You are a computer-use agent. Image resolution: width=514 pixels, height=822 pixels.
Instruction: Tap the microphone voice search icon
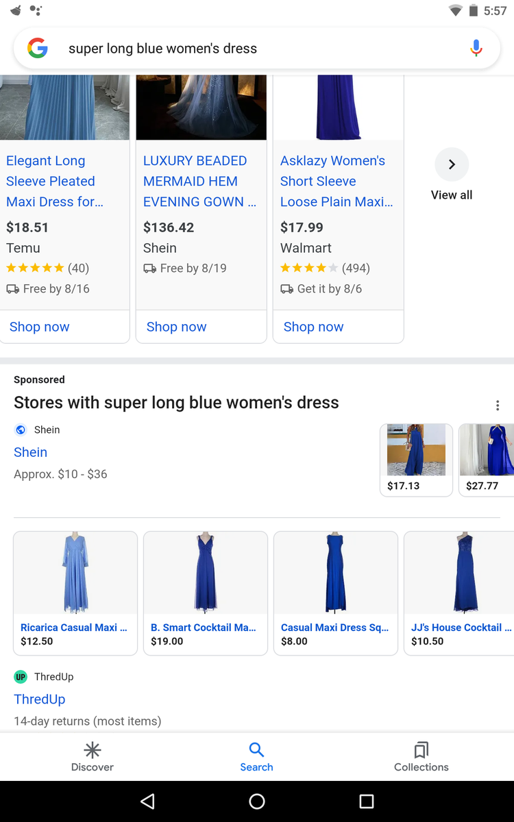(476, 49)
